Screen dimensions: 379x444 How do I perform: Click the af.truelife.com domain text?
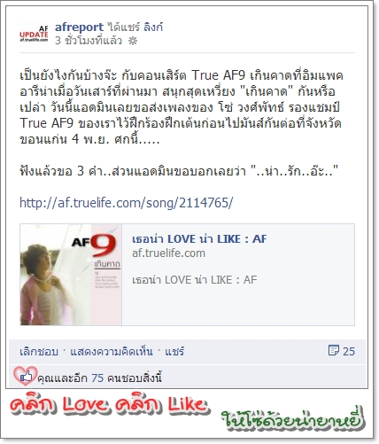(x=168, y=253)
